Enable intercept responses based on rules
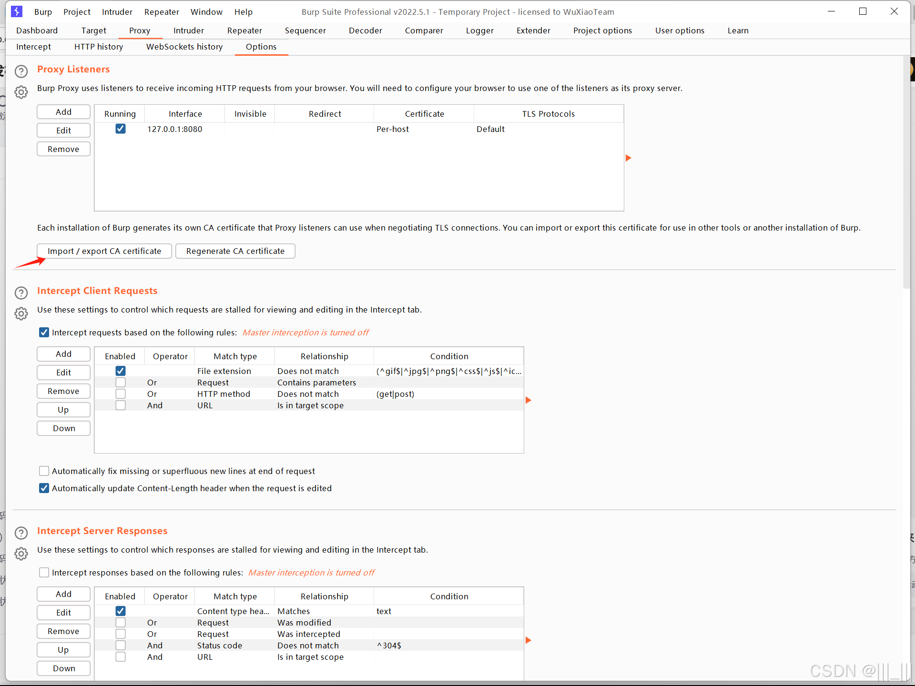This screenshot has width=915, height=686. click(44, 572)
